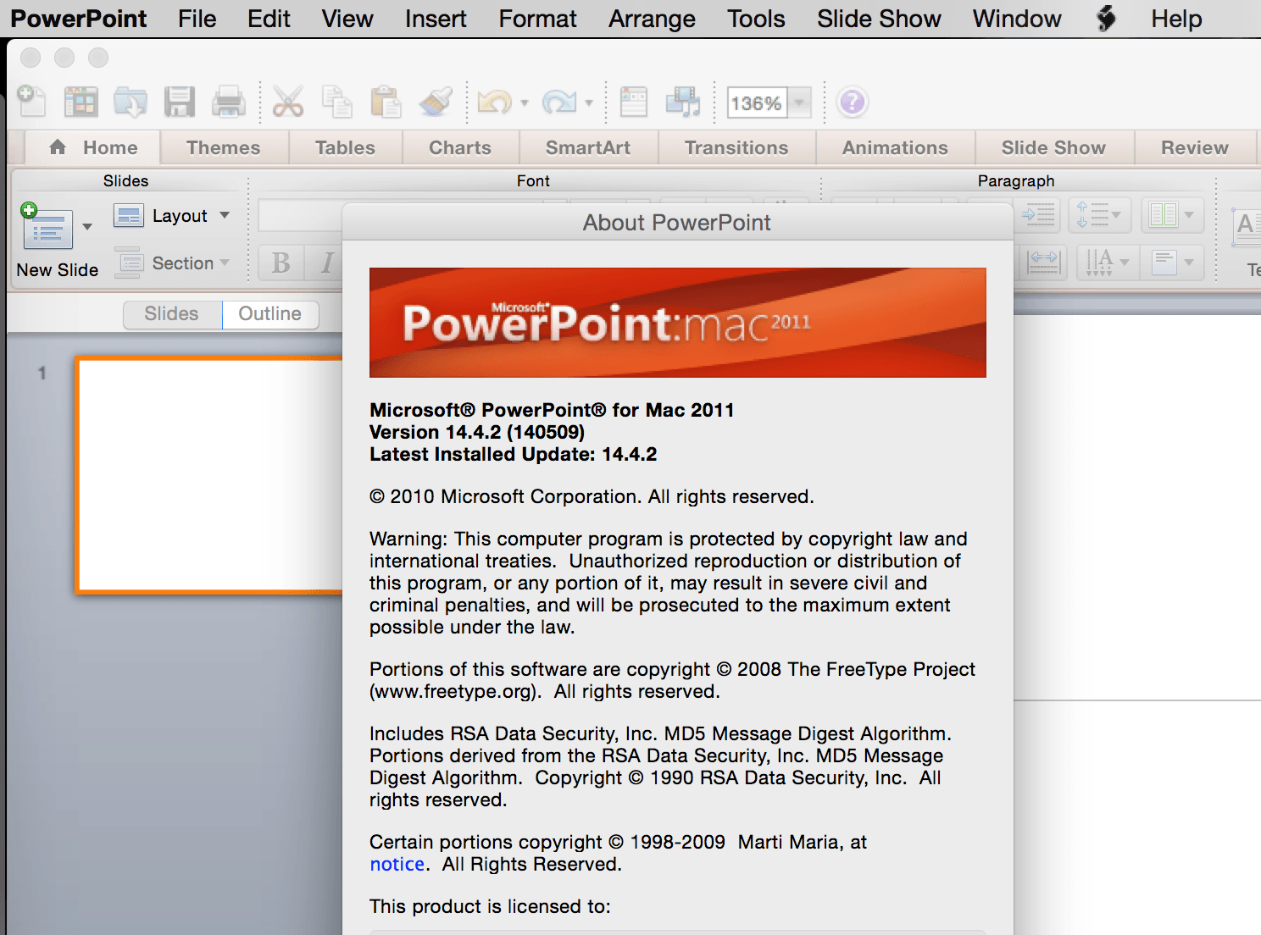Click the Format Painter brush icon
The width and height of the screenshot is (1261, 935).
[x=436, y=102]
